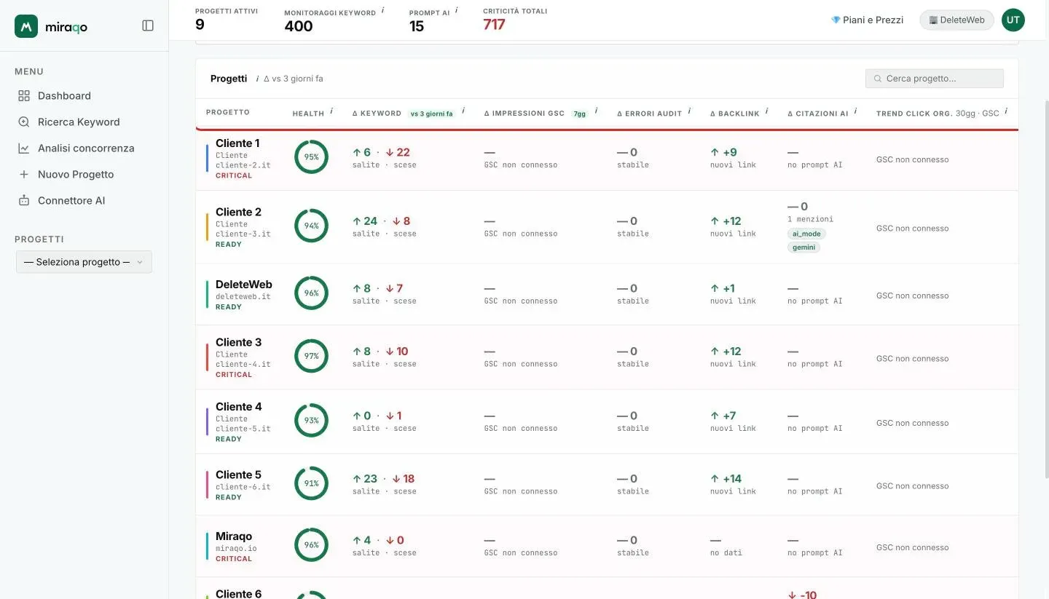Click the Progetto column header
The image size is (1049, 599).
[x=228, y=112]
